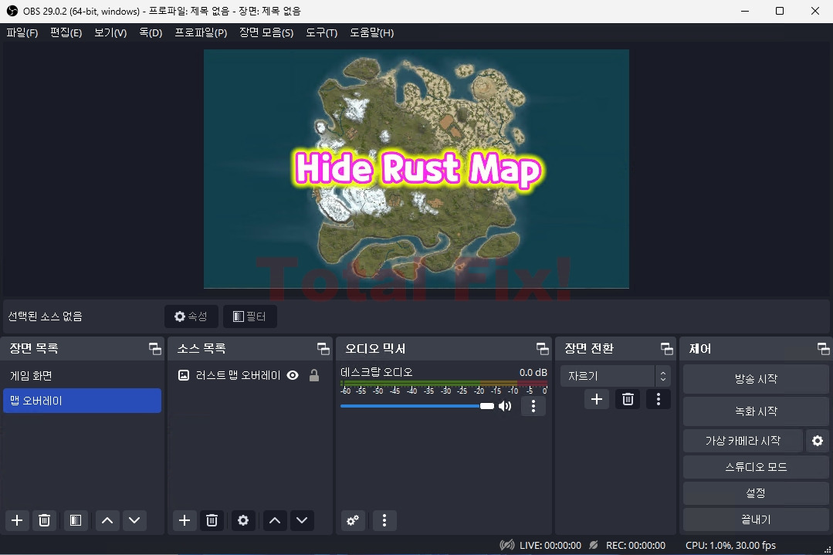Click the LIVE: 00:00:00 status
Viewport: 833px width, 555px height.
[550, 546]
